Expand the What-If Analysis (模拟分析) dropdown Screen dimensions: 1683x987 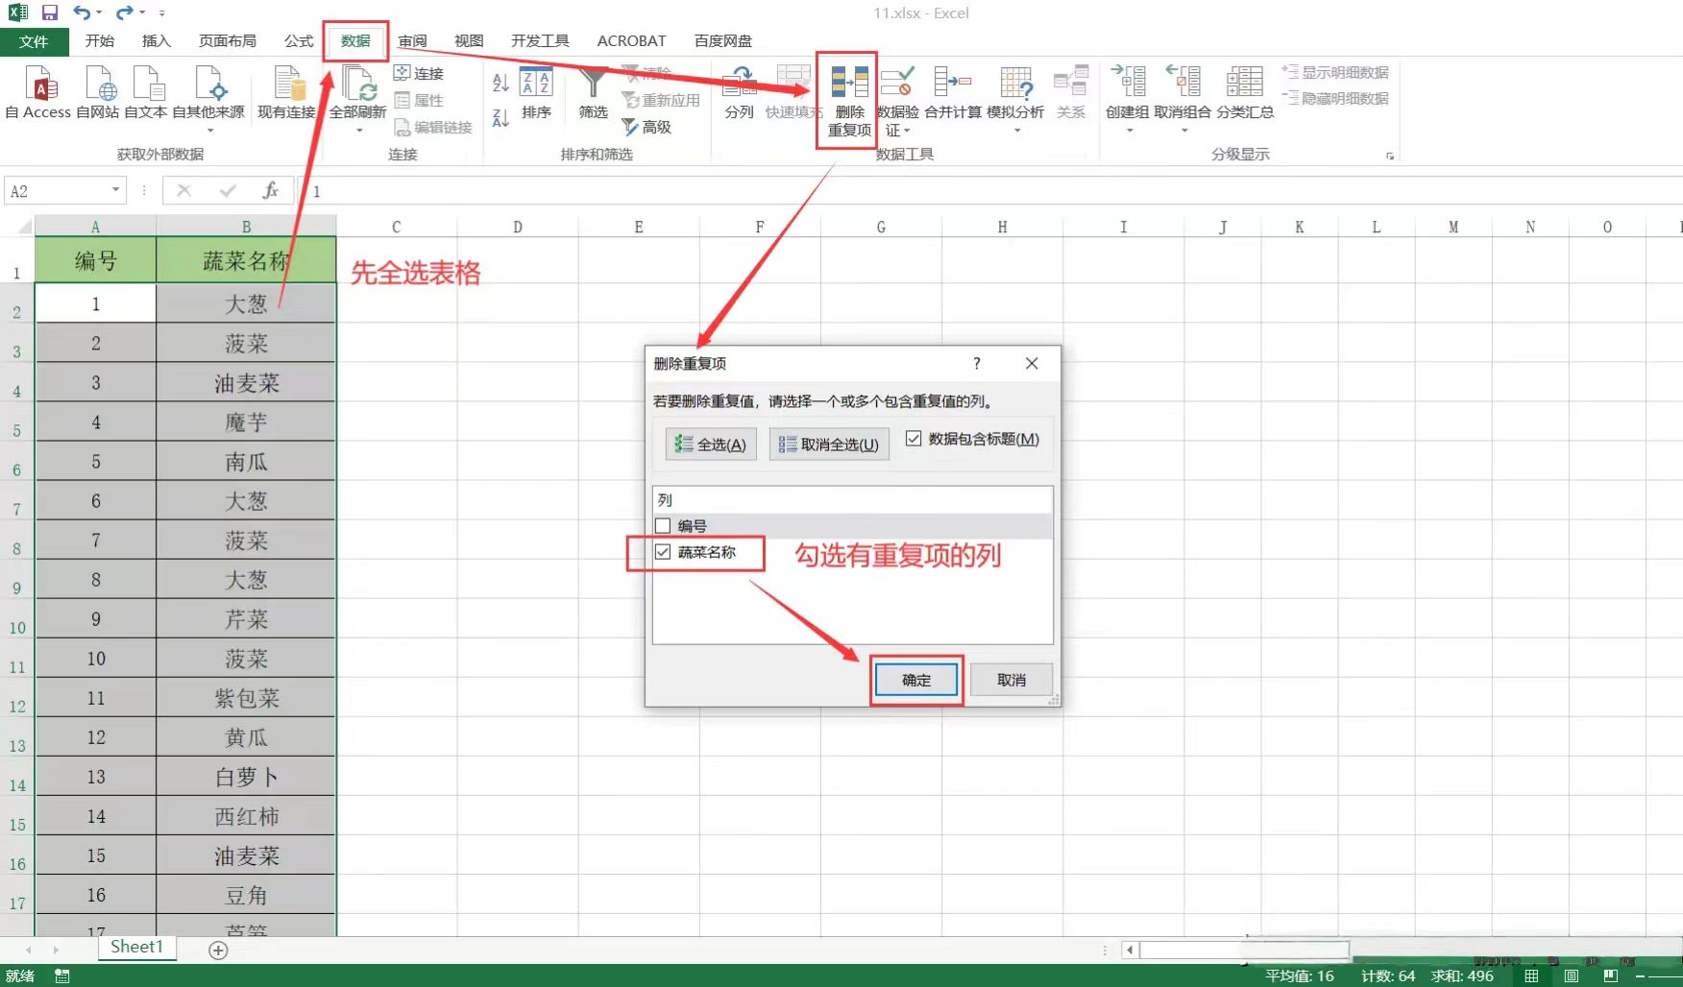point(1015,129)
